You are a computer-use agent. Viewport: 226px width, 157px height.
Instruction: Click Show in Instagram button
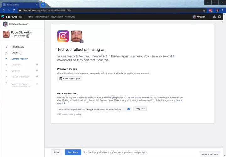(x=70, y=78)
